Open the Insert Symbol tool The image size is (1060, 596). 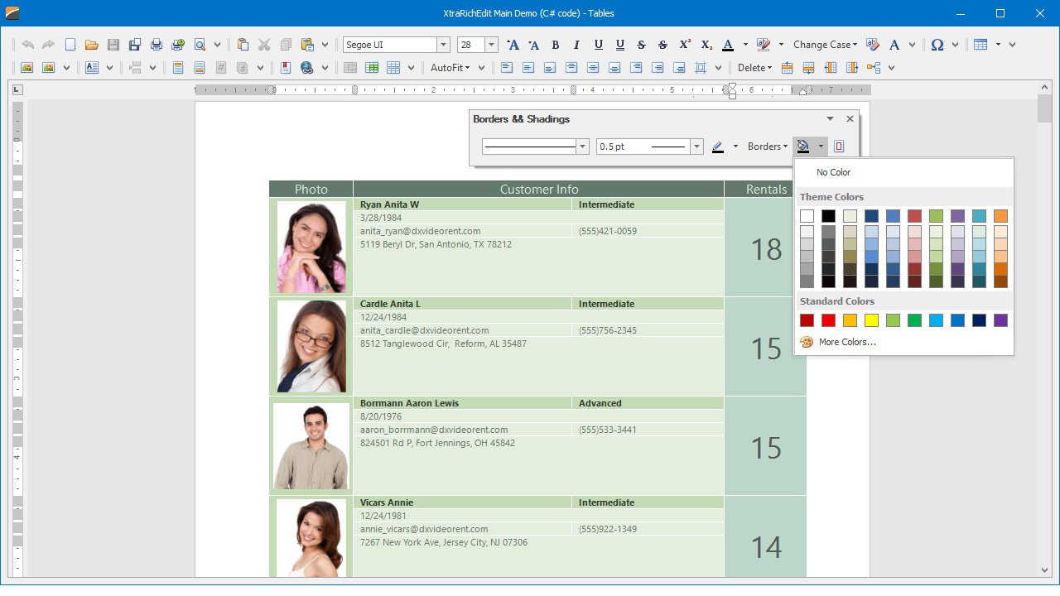(x=937, y=45)
